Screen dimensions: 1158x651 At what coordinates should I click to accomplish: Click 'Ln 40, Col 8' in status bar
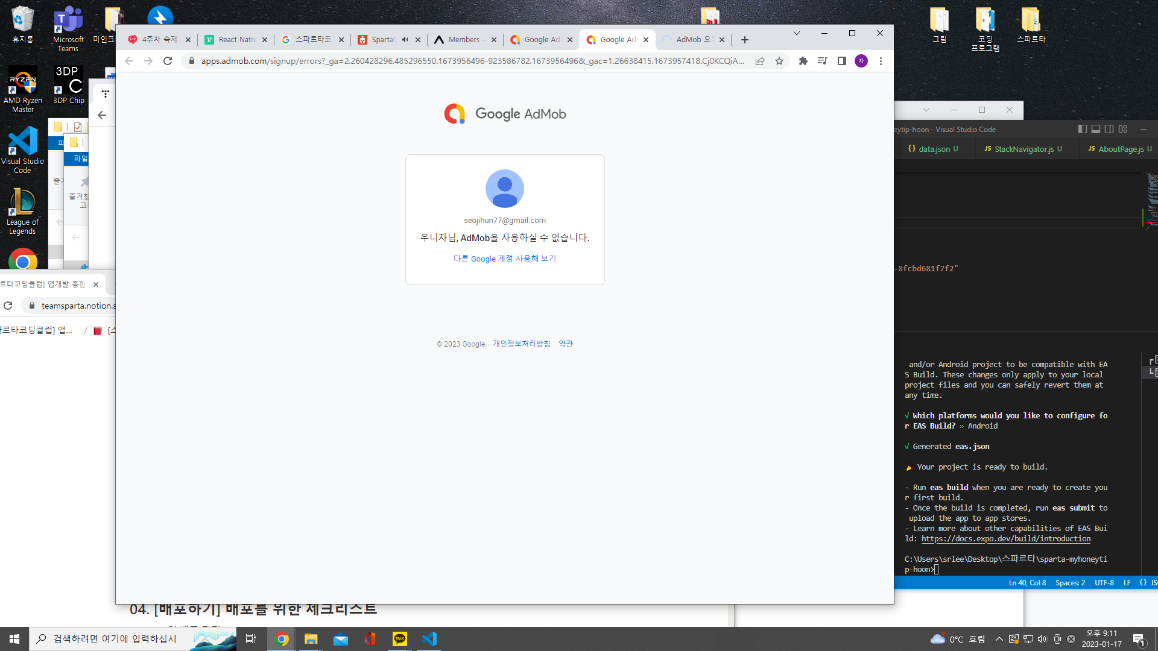coord(1027,583)
